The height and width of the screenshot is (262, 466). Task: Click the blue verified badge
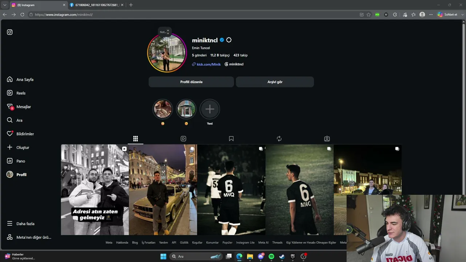[222, 40]
